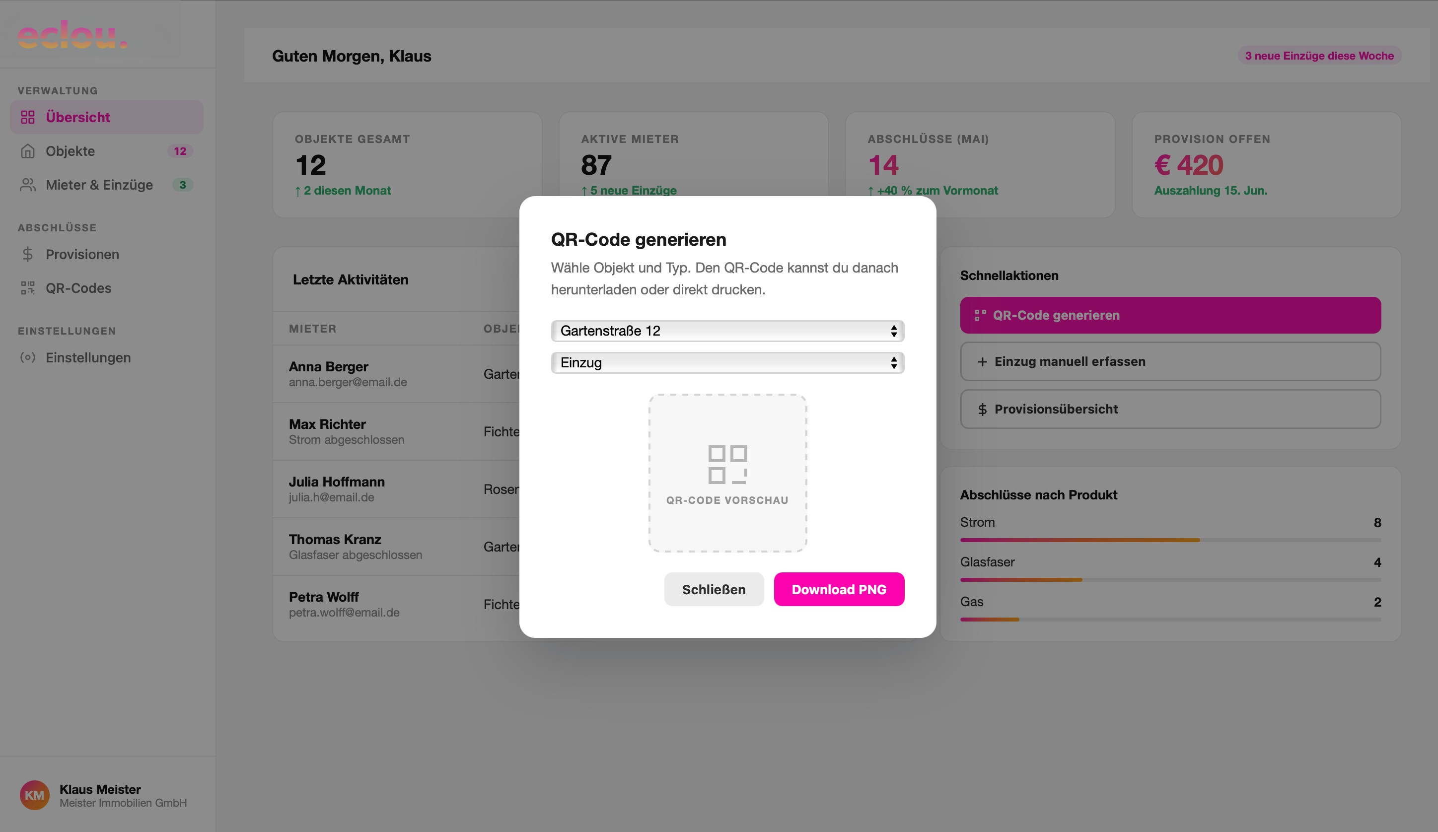Screen dimensions: 1438x832
Task: Click the Objekte house icon
Action: pyautogui.click(x=28, y=150)
